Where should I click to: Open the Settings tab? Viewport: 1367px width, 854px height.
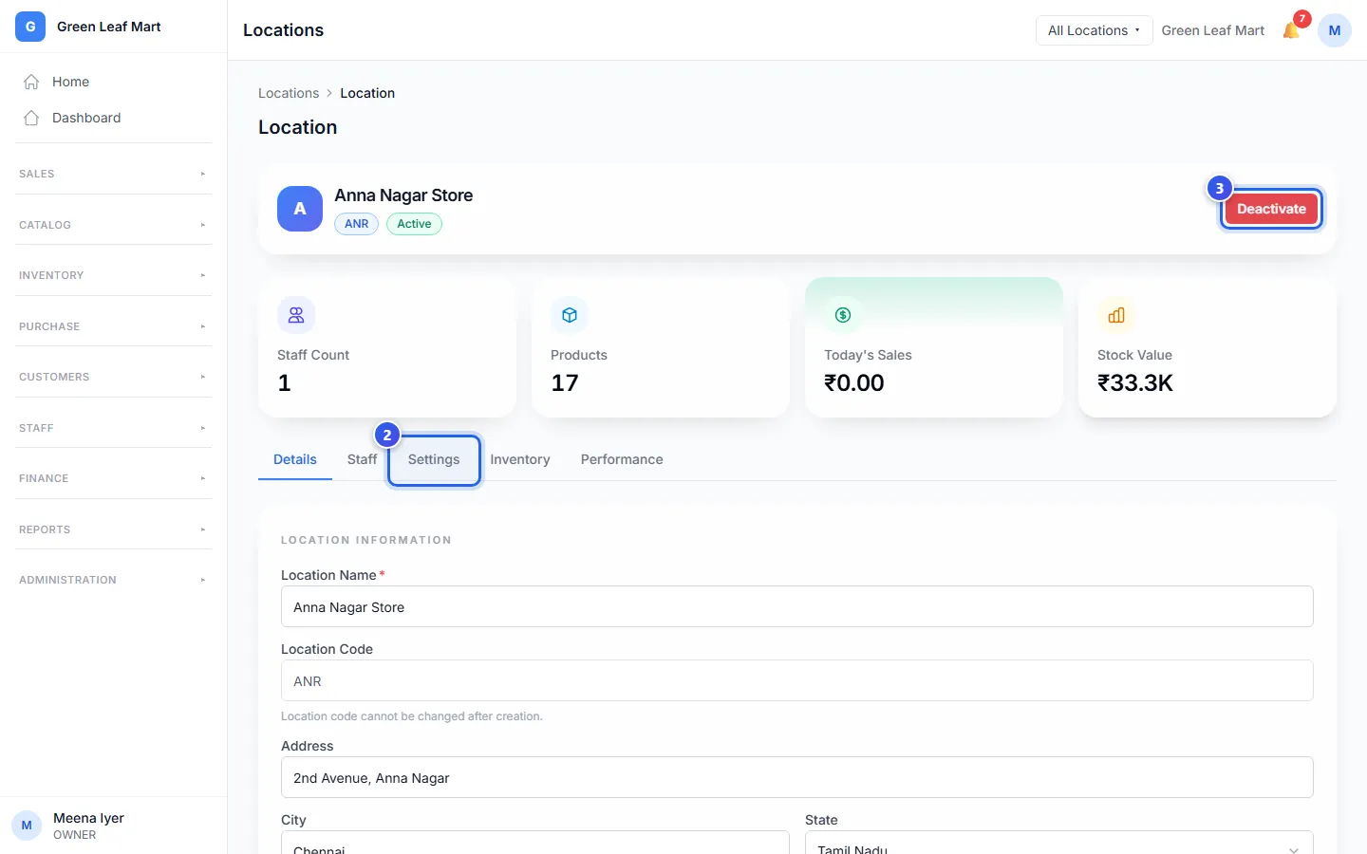[434, 459]
